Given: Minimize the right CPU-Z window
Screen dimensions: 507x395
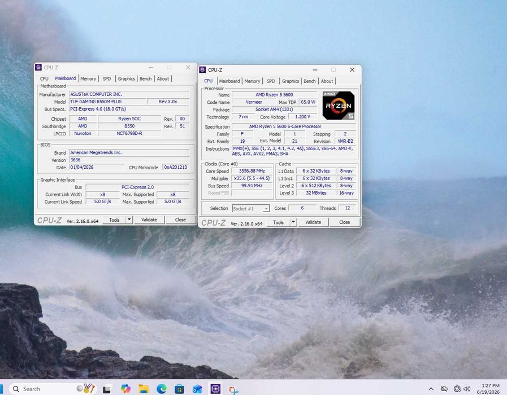Looking at the screenshot, I should pos(315,70).
